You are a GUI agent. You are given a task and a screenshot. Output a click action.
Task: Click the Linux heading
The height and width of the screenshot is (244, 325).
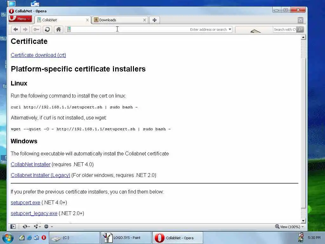(x=19, y=83)
